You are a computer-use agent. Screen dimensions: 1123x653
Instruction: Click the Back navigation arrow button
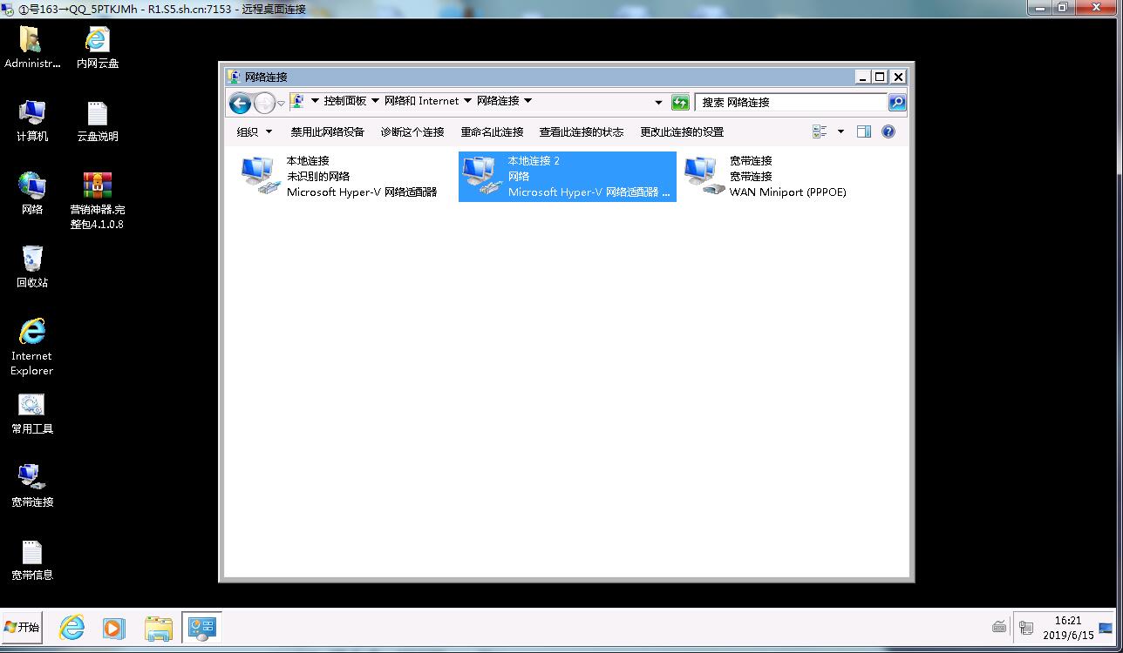click(240, 103)
